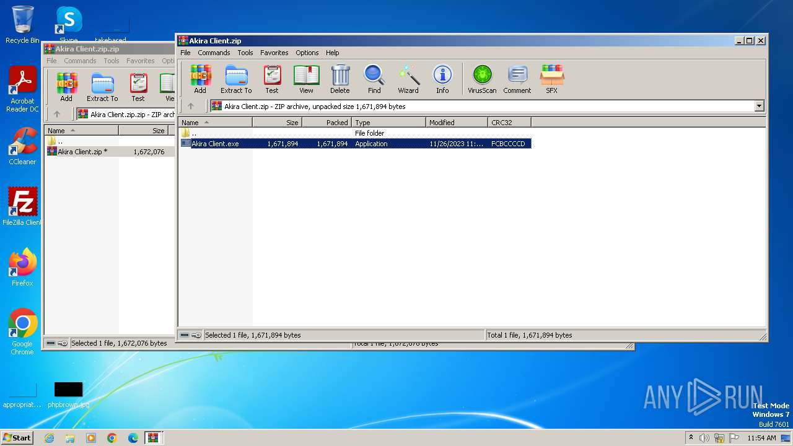
Task: Open the Find magnifier tool
Action: 374,79
